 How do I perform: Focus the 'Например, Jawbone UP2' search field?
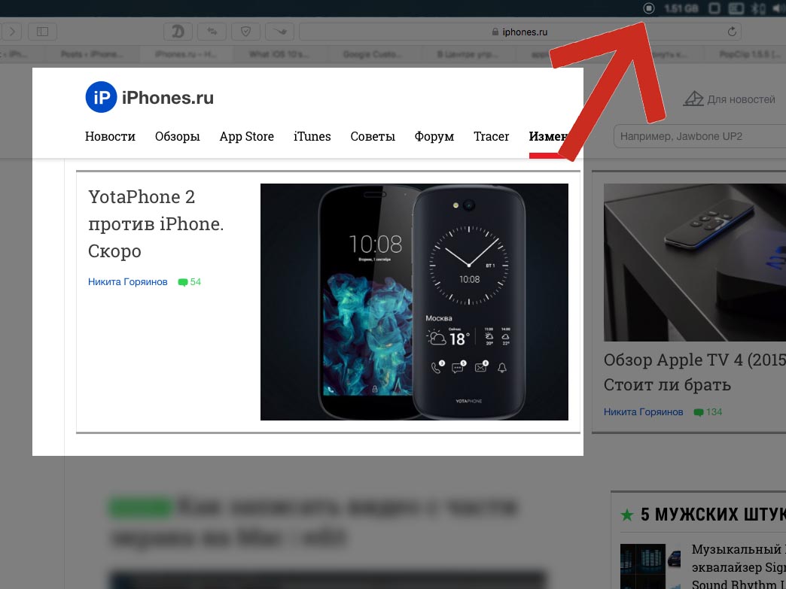click(699, 136)
